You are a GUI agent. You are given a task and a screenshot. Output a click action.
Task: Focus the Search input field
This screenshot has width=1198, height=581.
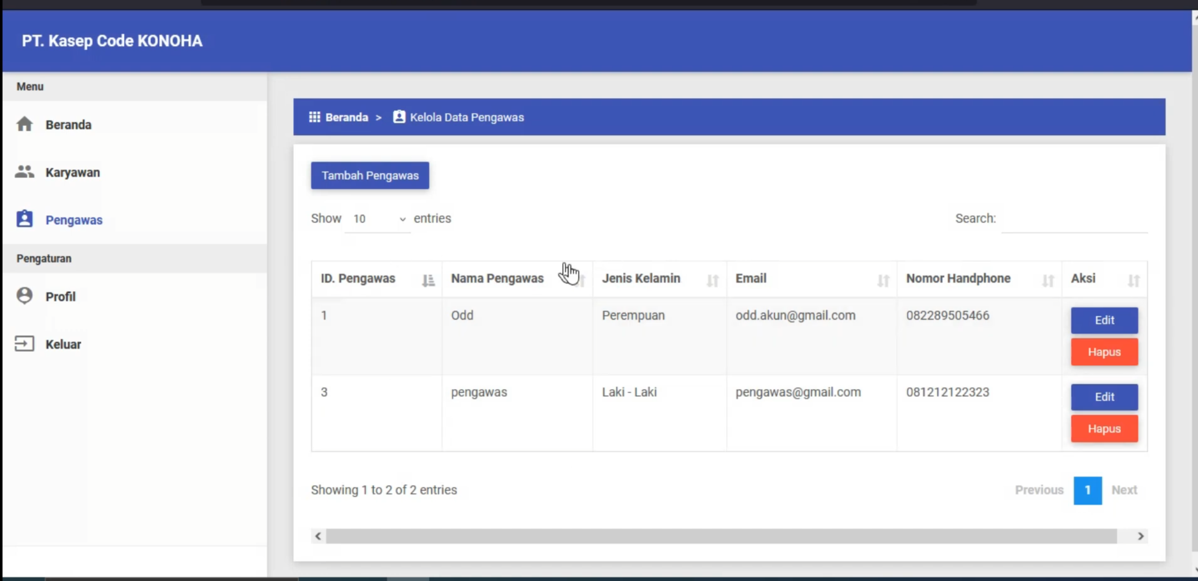1074,220
